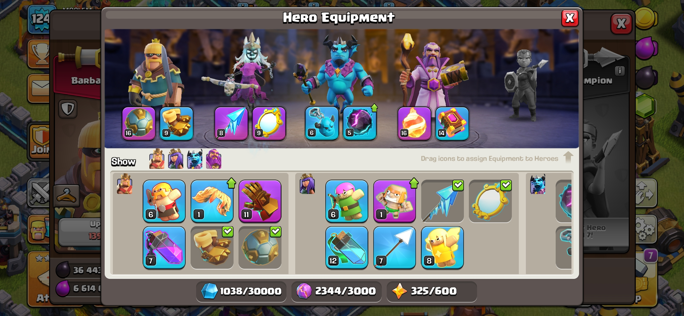
Task: Select the Giant Arrow level 7
Action: coord(395,248)
